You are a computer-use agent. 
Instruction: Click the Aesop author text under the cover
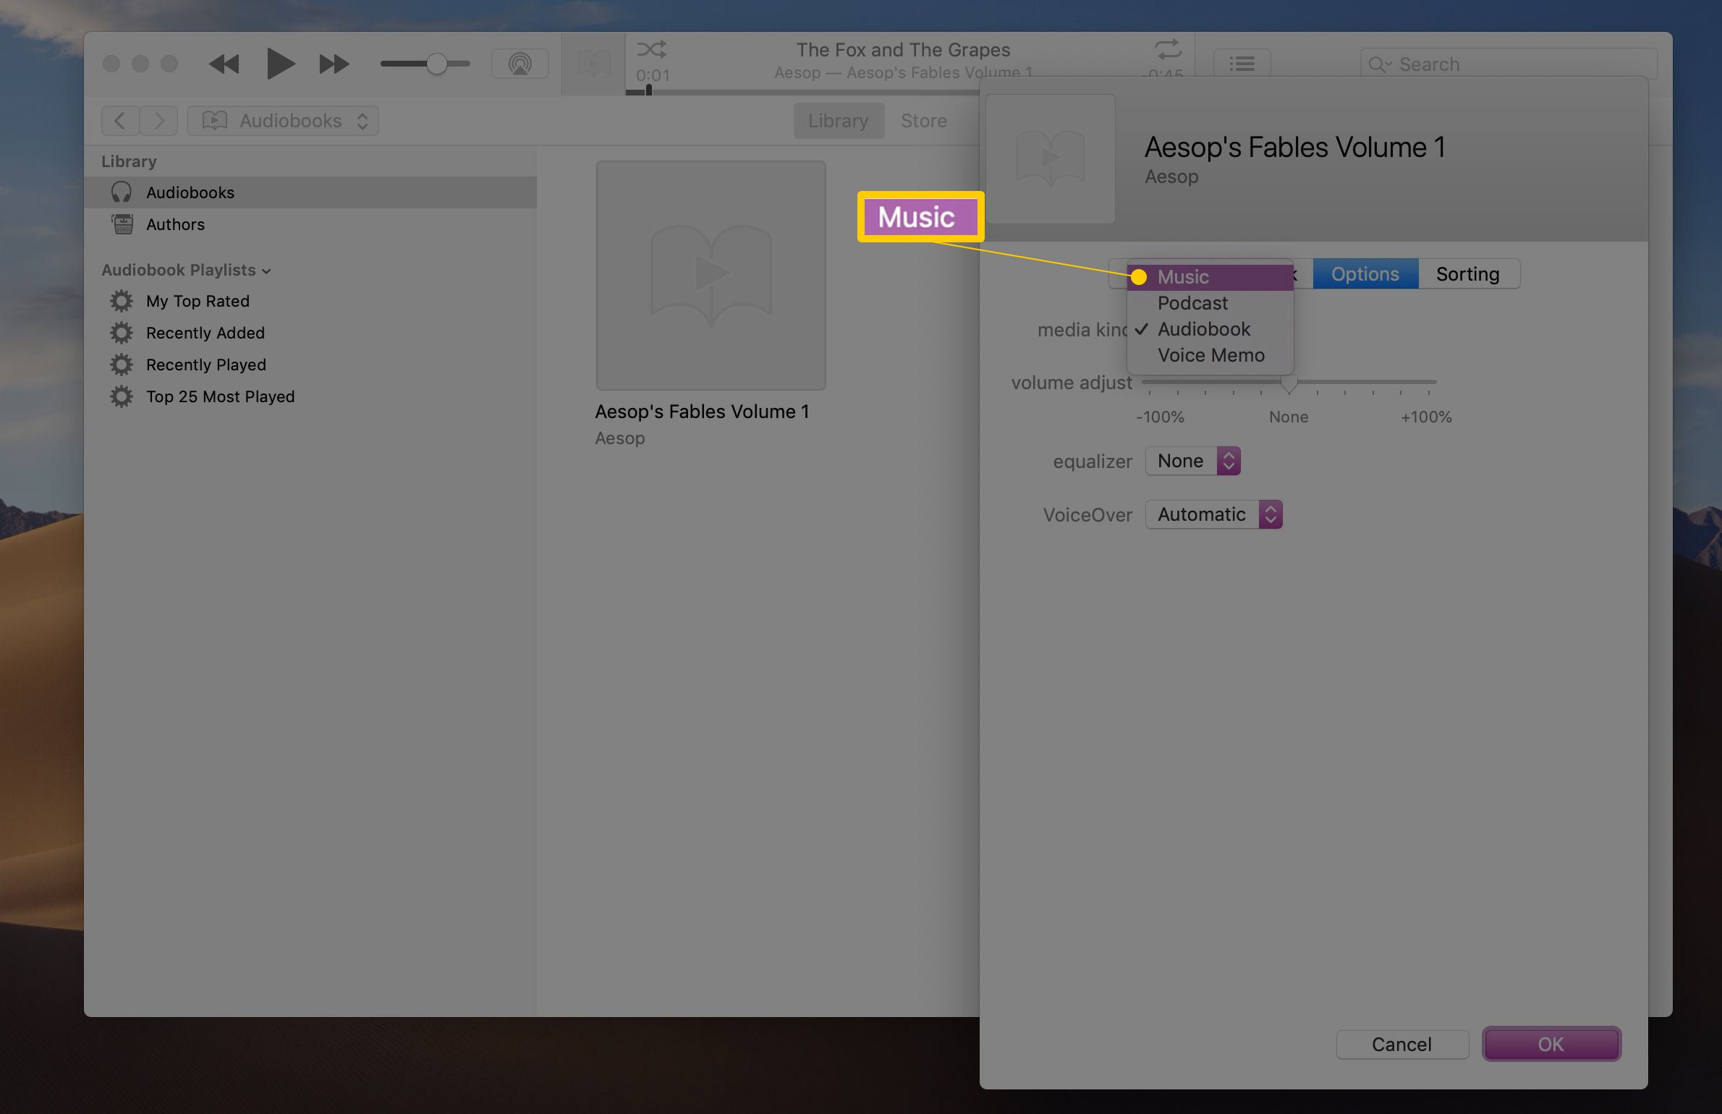(x=620, y=438)
